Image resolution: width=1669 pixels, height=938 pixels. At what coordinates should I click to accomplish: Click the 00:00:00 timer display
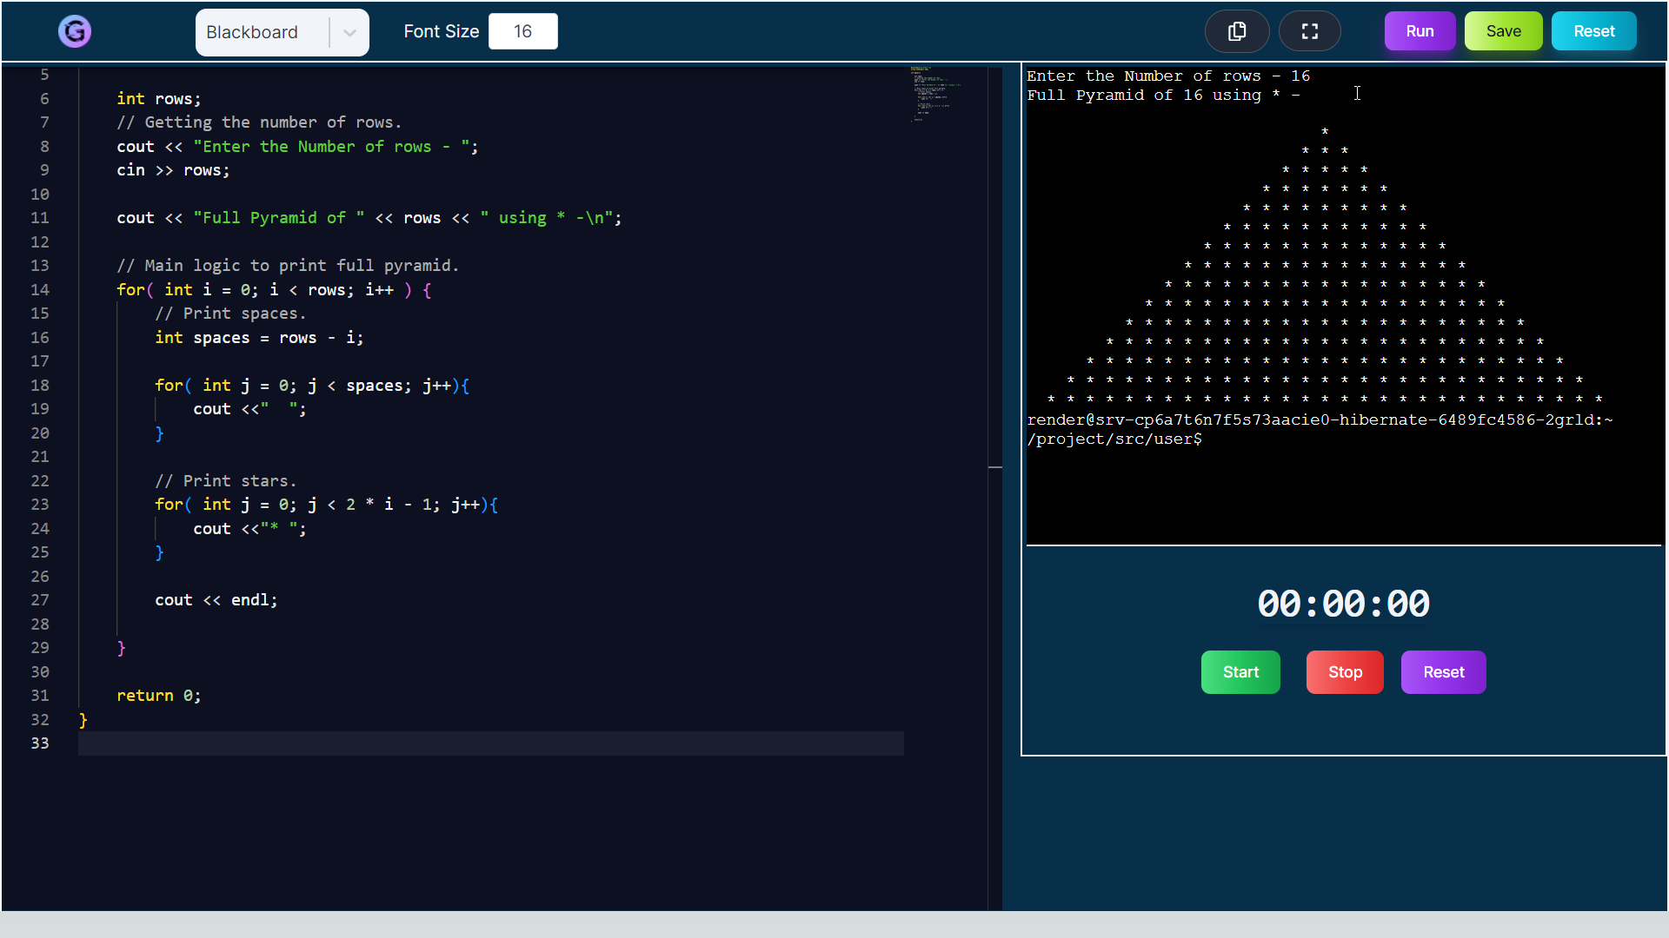[x=1343, y=604]
